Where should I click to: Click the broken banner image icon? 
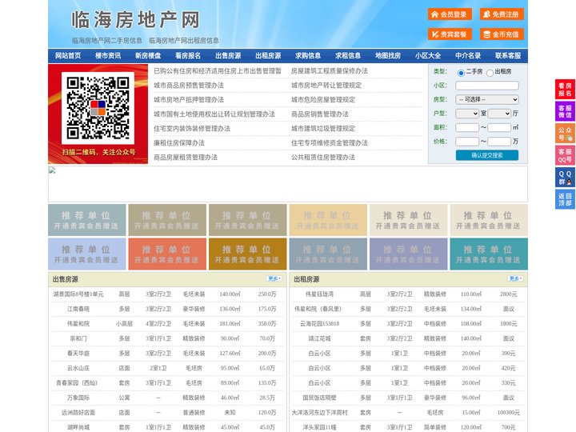coord(52,170)
